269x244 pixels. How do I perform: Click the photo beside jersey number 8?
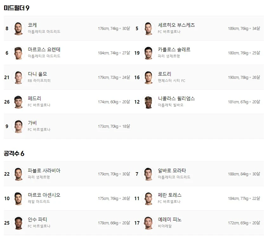click(x=18, y=28)
